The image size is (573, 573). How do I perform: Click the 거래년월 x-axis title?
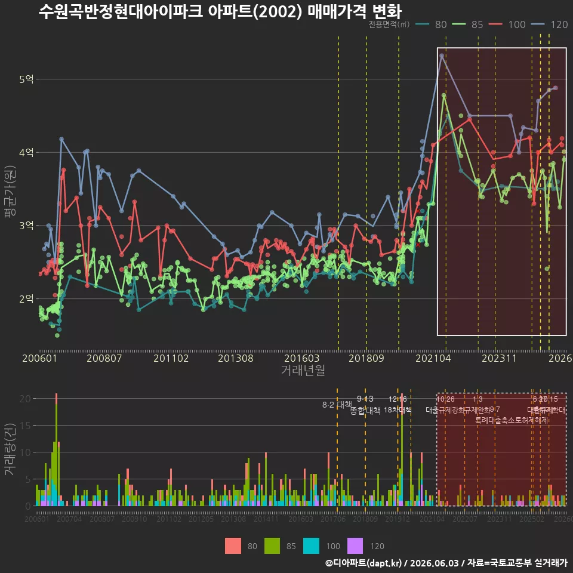(x=303, y=370)
